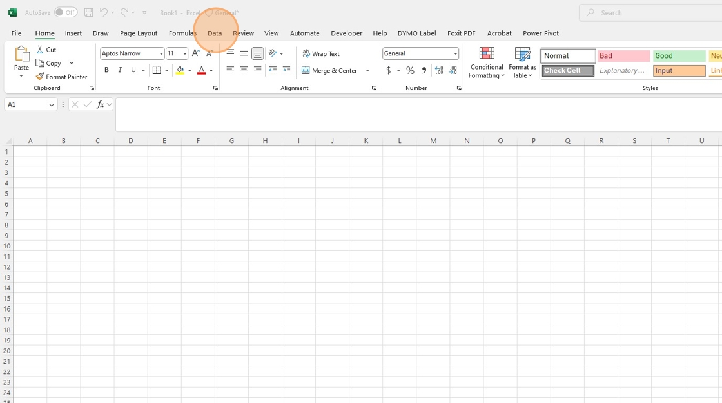Open the Formulas tab

pyautogui.click(x=182, y=33)
